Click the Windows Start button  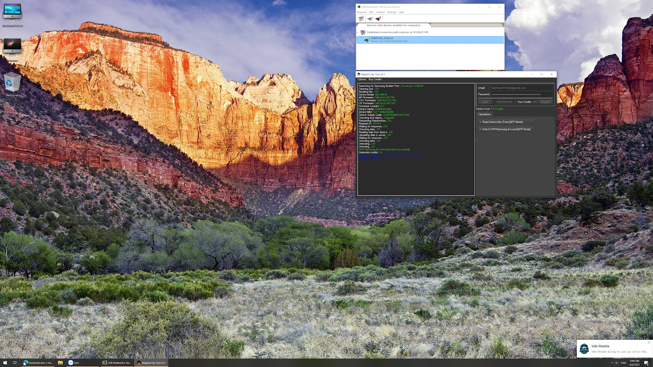5,363
